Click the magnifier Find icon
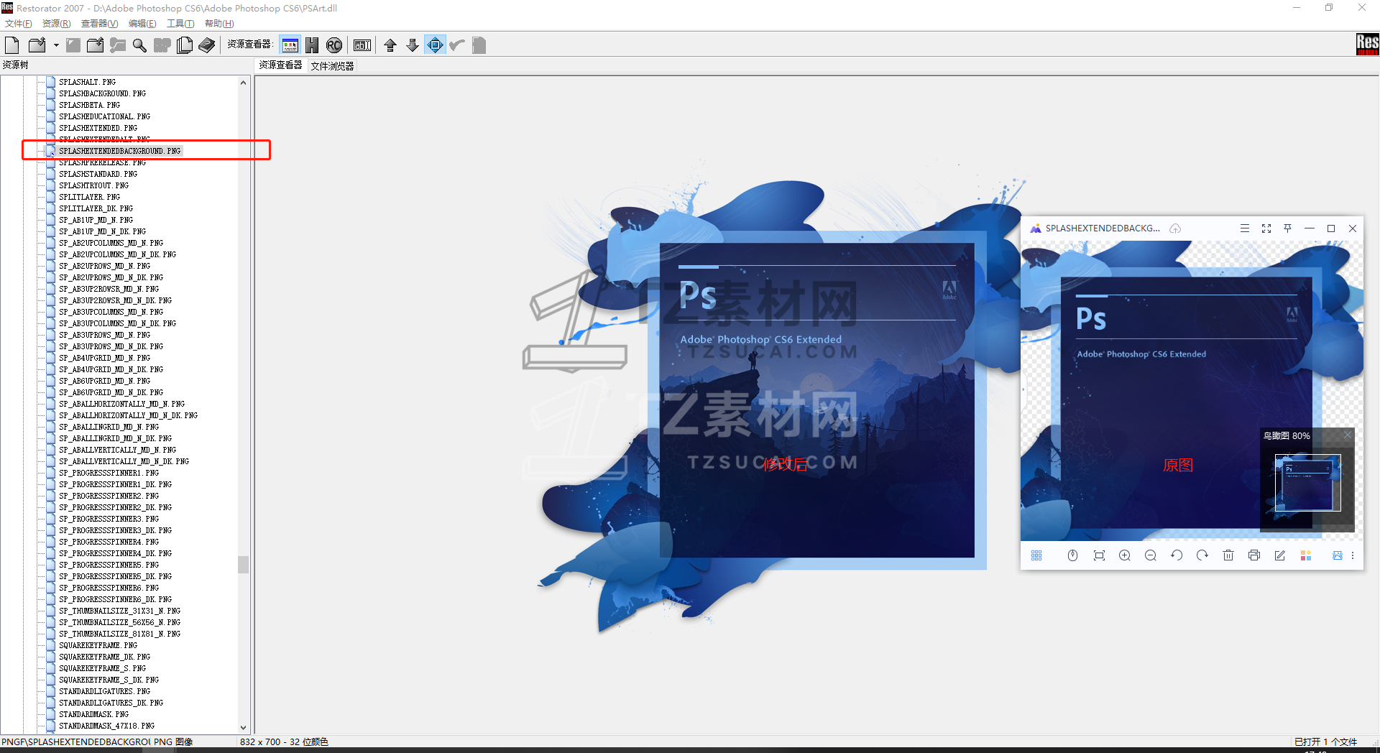Screen dimensions: 1380x753 pyautogui.click(x=139, y=45)
